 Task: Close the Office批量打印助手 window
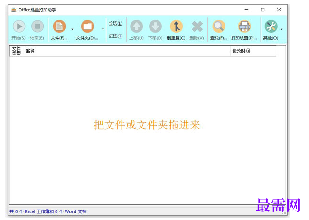279,9
